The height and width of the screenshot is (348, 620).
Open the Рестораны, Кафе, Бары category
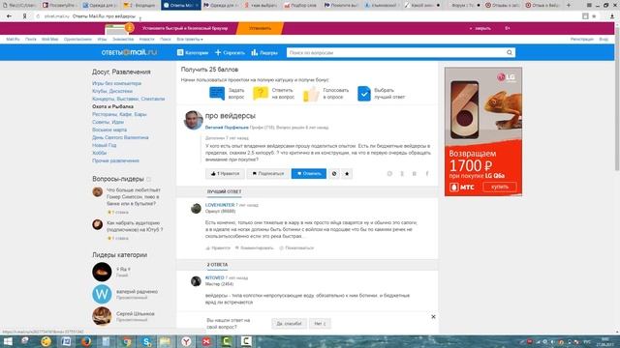119,114
